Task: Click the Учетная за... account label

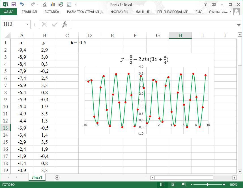Action: pos(218,12)
